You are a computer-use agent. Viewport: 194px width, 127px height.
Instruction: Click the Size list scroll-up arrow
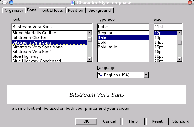(180, 33)
